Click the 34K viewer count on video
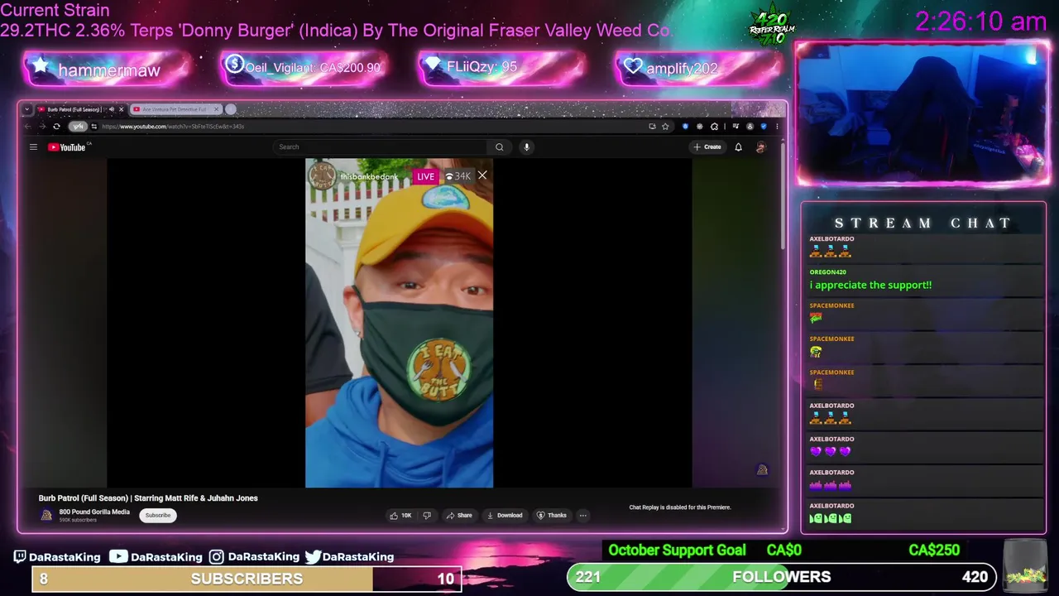 pos(458,176)
